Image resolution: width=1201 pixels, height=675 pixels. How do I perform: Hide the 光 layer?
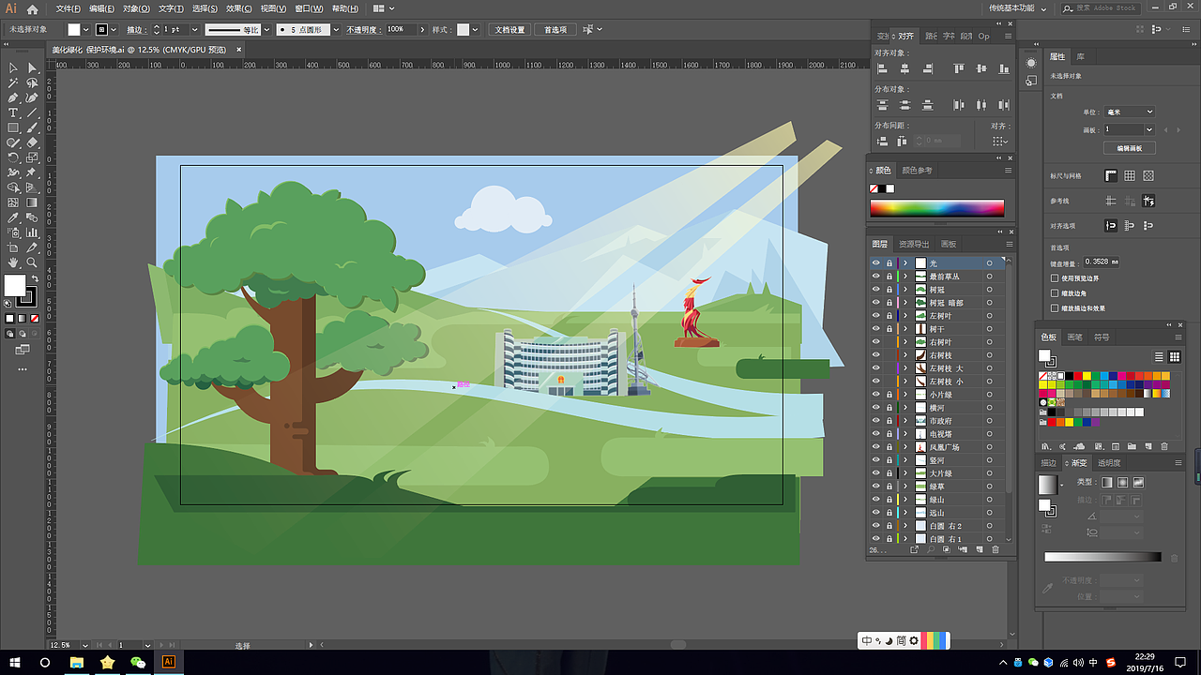click(875, 263)
